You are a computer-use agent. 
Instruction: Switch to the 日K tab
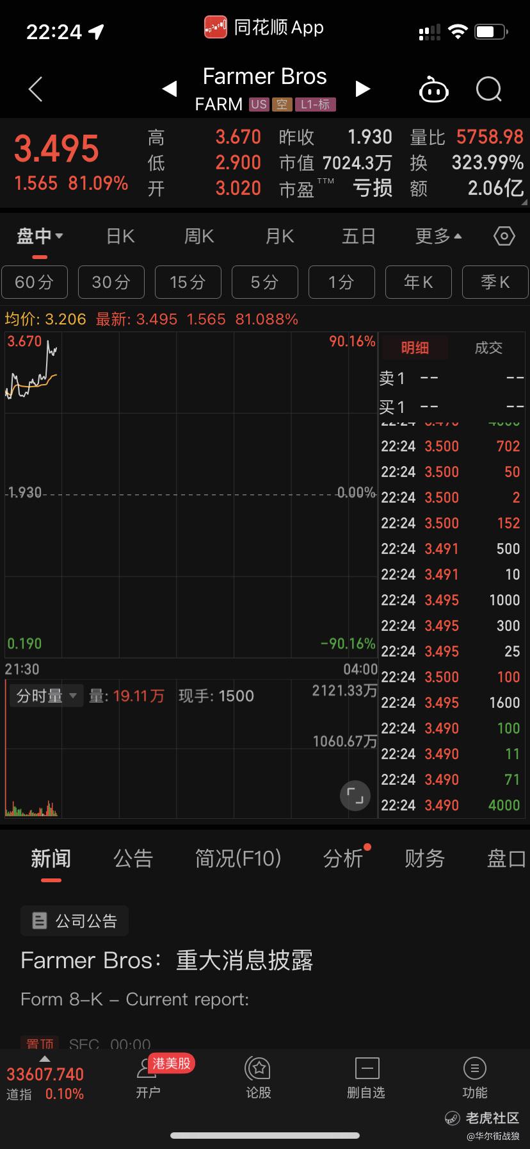point(120,237)
